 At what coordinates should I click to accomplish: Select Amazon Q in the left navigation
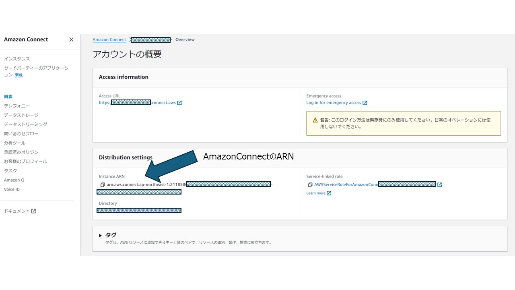14,180
